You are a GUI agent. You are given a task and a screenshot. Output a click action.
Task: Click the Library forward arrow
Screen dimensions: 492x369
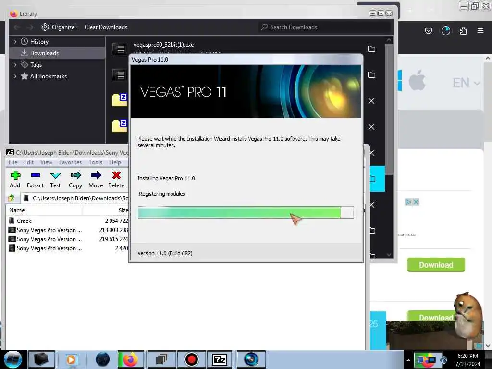30,27
